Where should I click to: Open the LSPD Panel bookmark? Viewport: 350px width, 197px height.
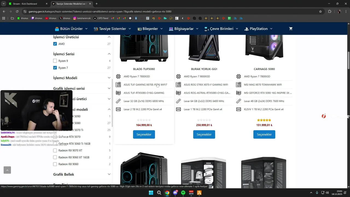pos(101,18)
